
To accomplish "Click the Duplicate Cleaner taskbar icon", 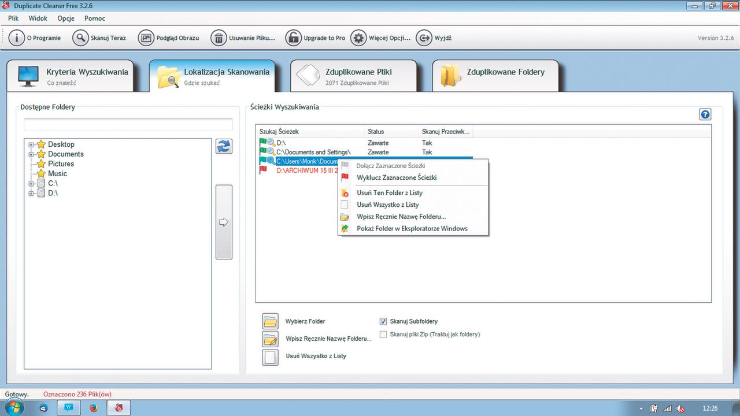I will (119, 408).
